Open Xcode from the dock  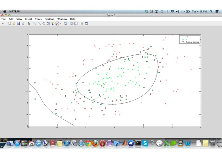(117, 143)
